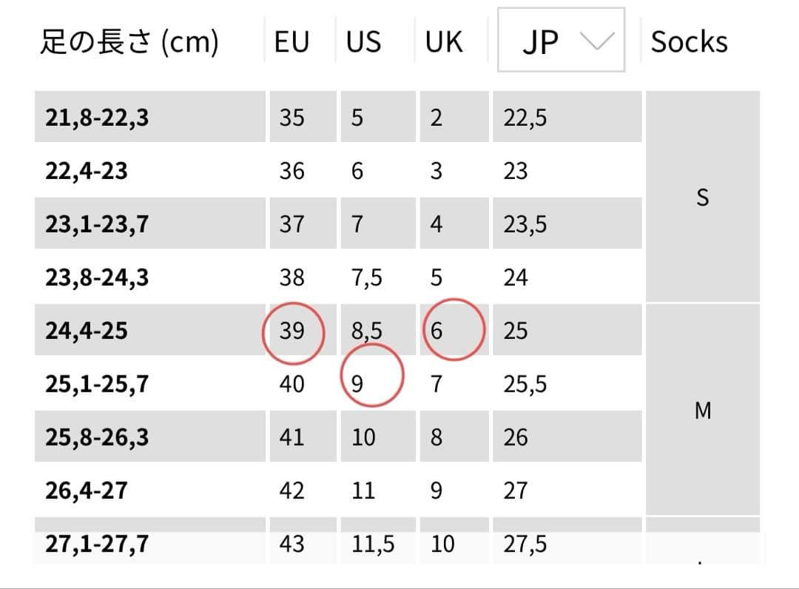
Task: Click the EU column header
Action: point(291,42)
